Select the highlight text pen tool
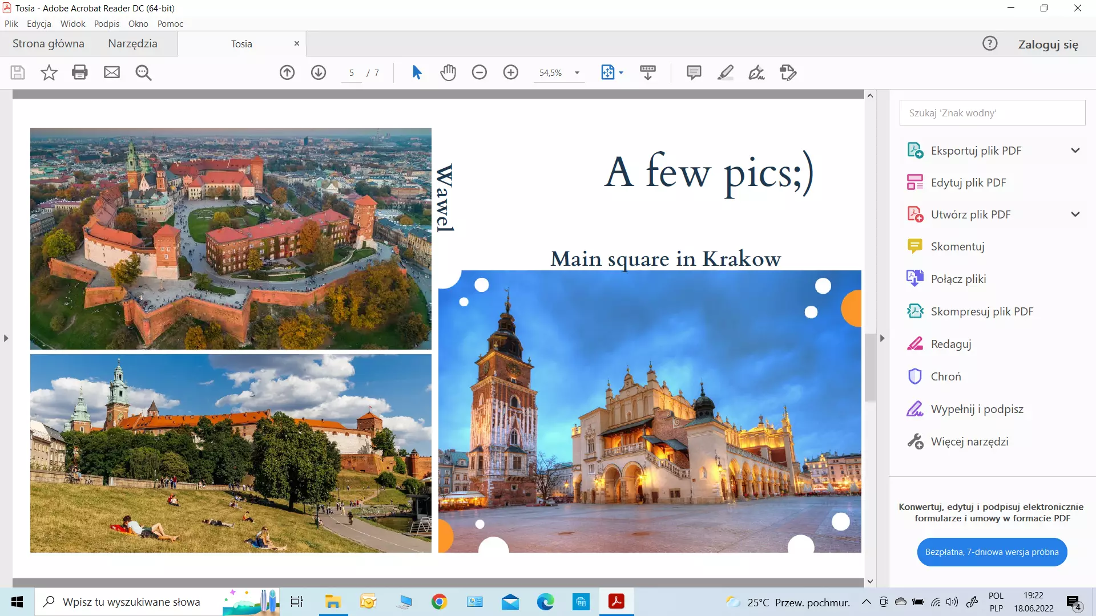 (x=725, y=72)
